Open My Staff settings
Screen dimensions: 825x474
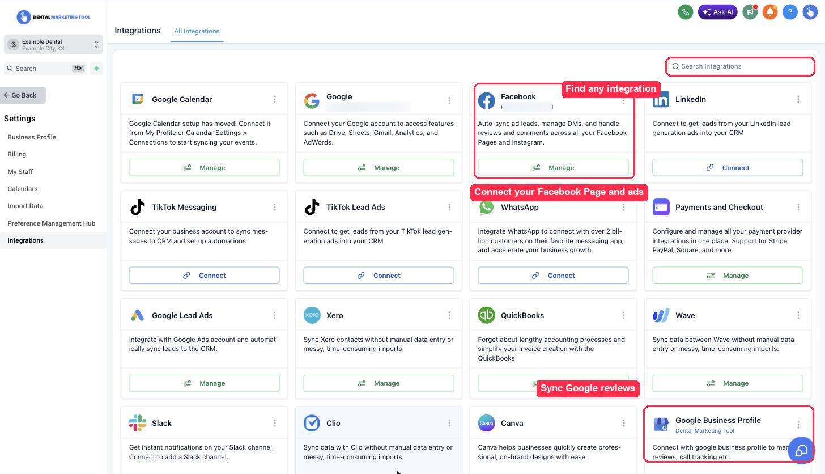pyautogui.click(x=20, y=172)
